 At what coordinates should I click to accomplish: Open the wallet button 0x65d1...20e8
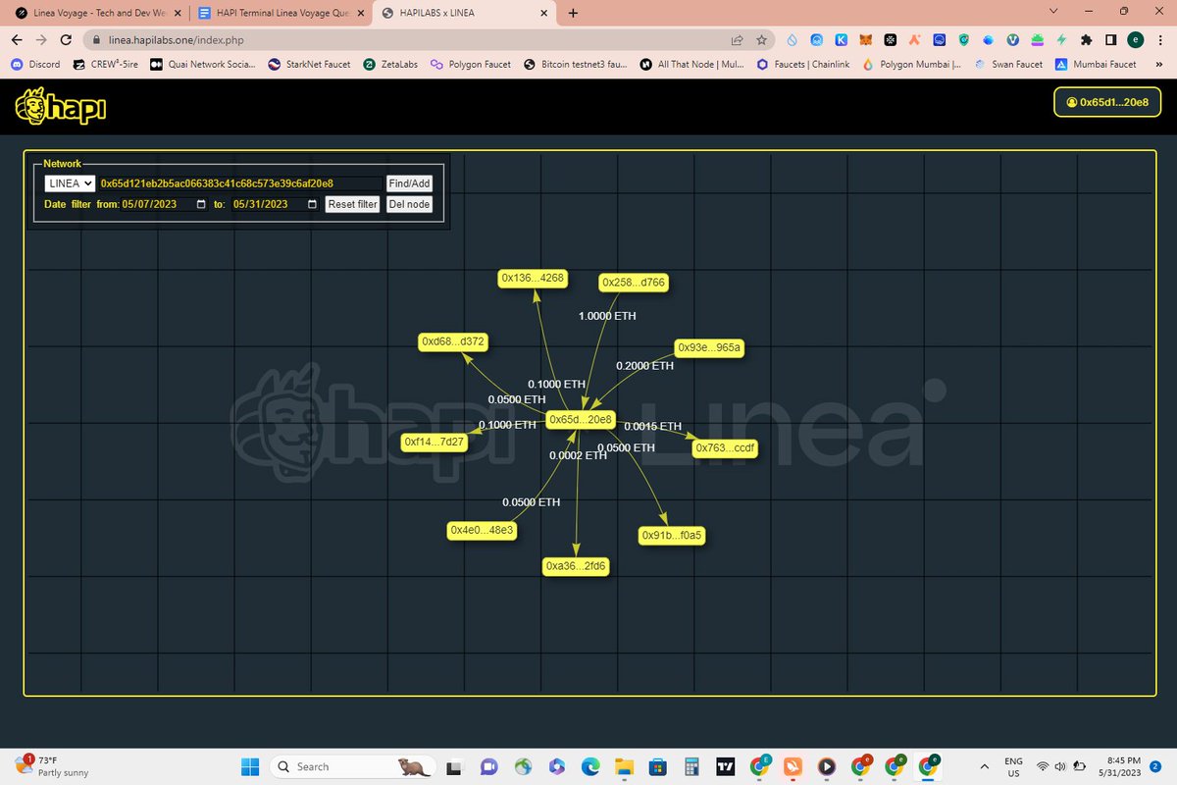[1106, 102]
